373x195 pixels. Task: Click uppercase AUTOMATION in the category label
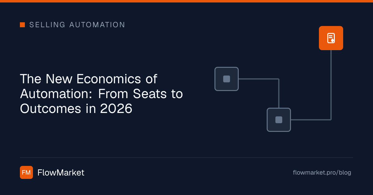click(97, 25)
